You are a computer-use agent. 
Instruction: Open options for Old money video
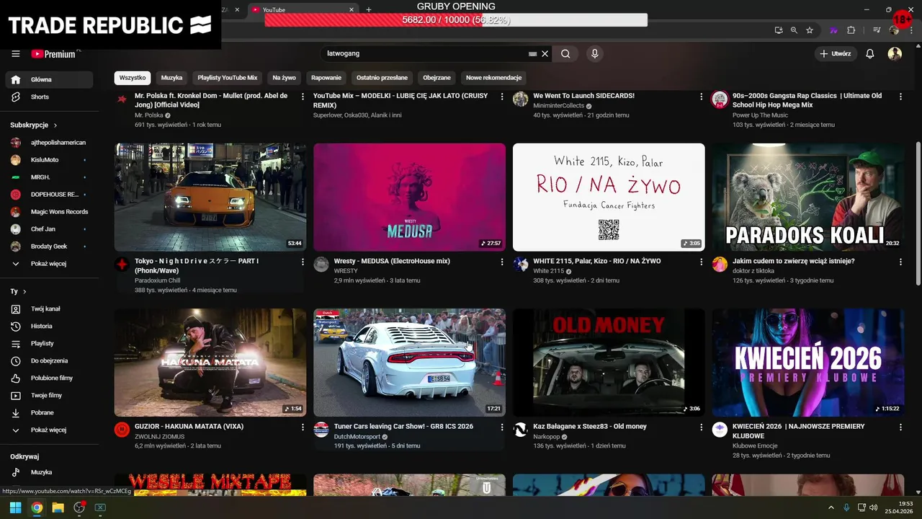tap(701, 427)
